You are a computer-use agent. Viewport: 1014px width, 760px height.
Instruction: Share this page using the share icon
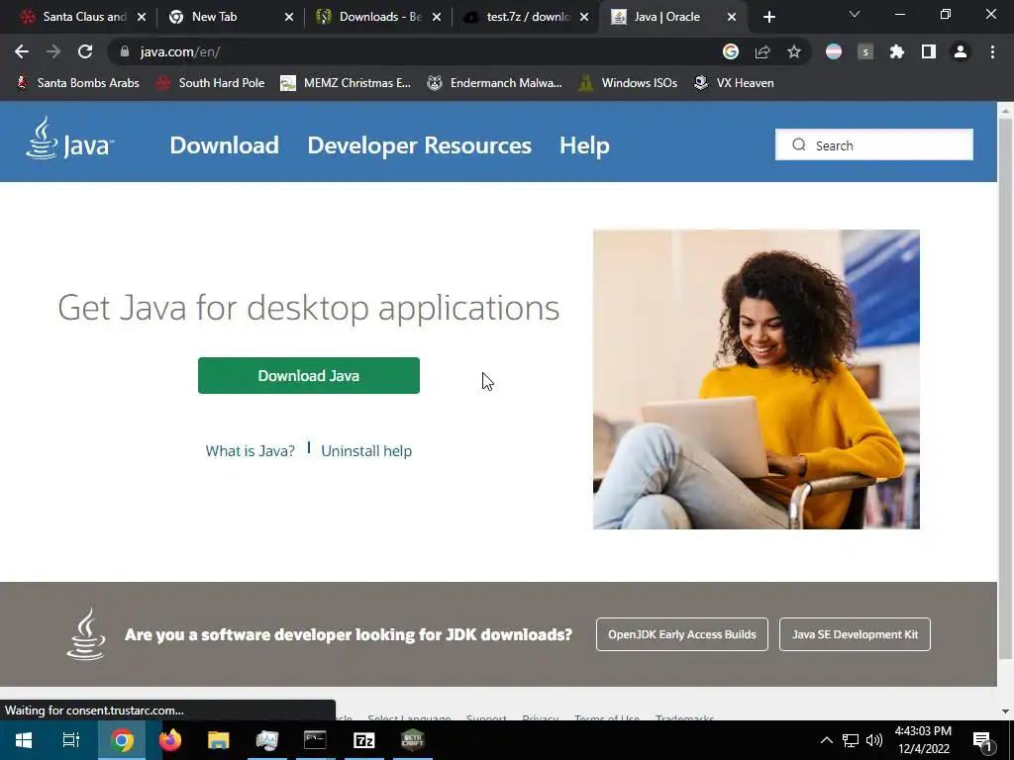(x=762, y=51)
